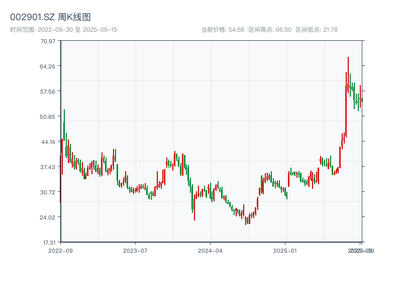Click the interval low label 区间低点: 21.78
This screenshot has width=402, height=302.
(317, 30)
